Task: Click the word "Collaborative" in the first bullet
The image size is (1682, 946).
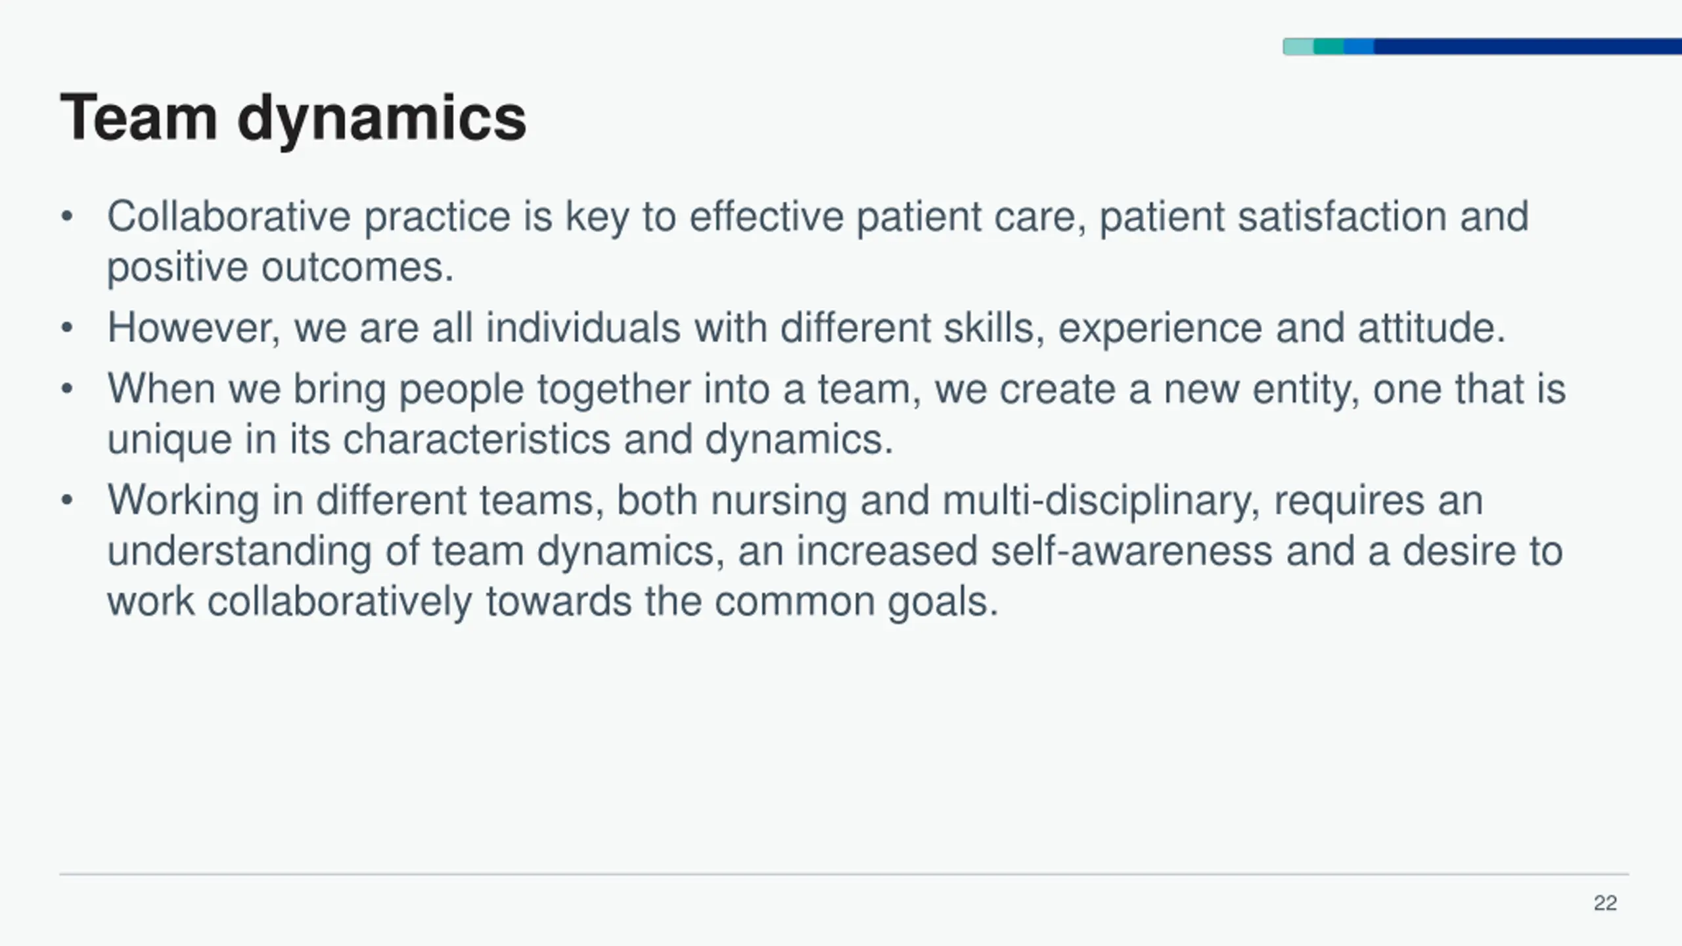Action: [229, 216]
